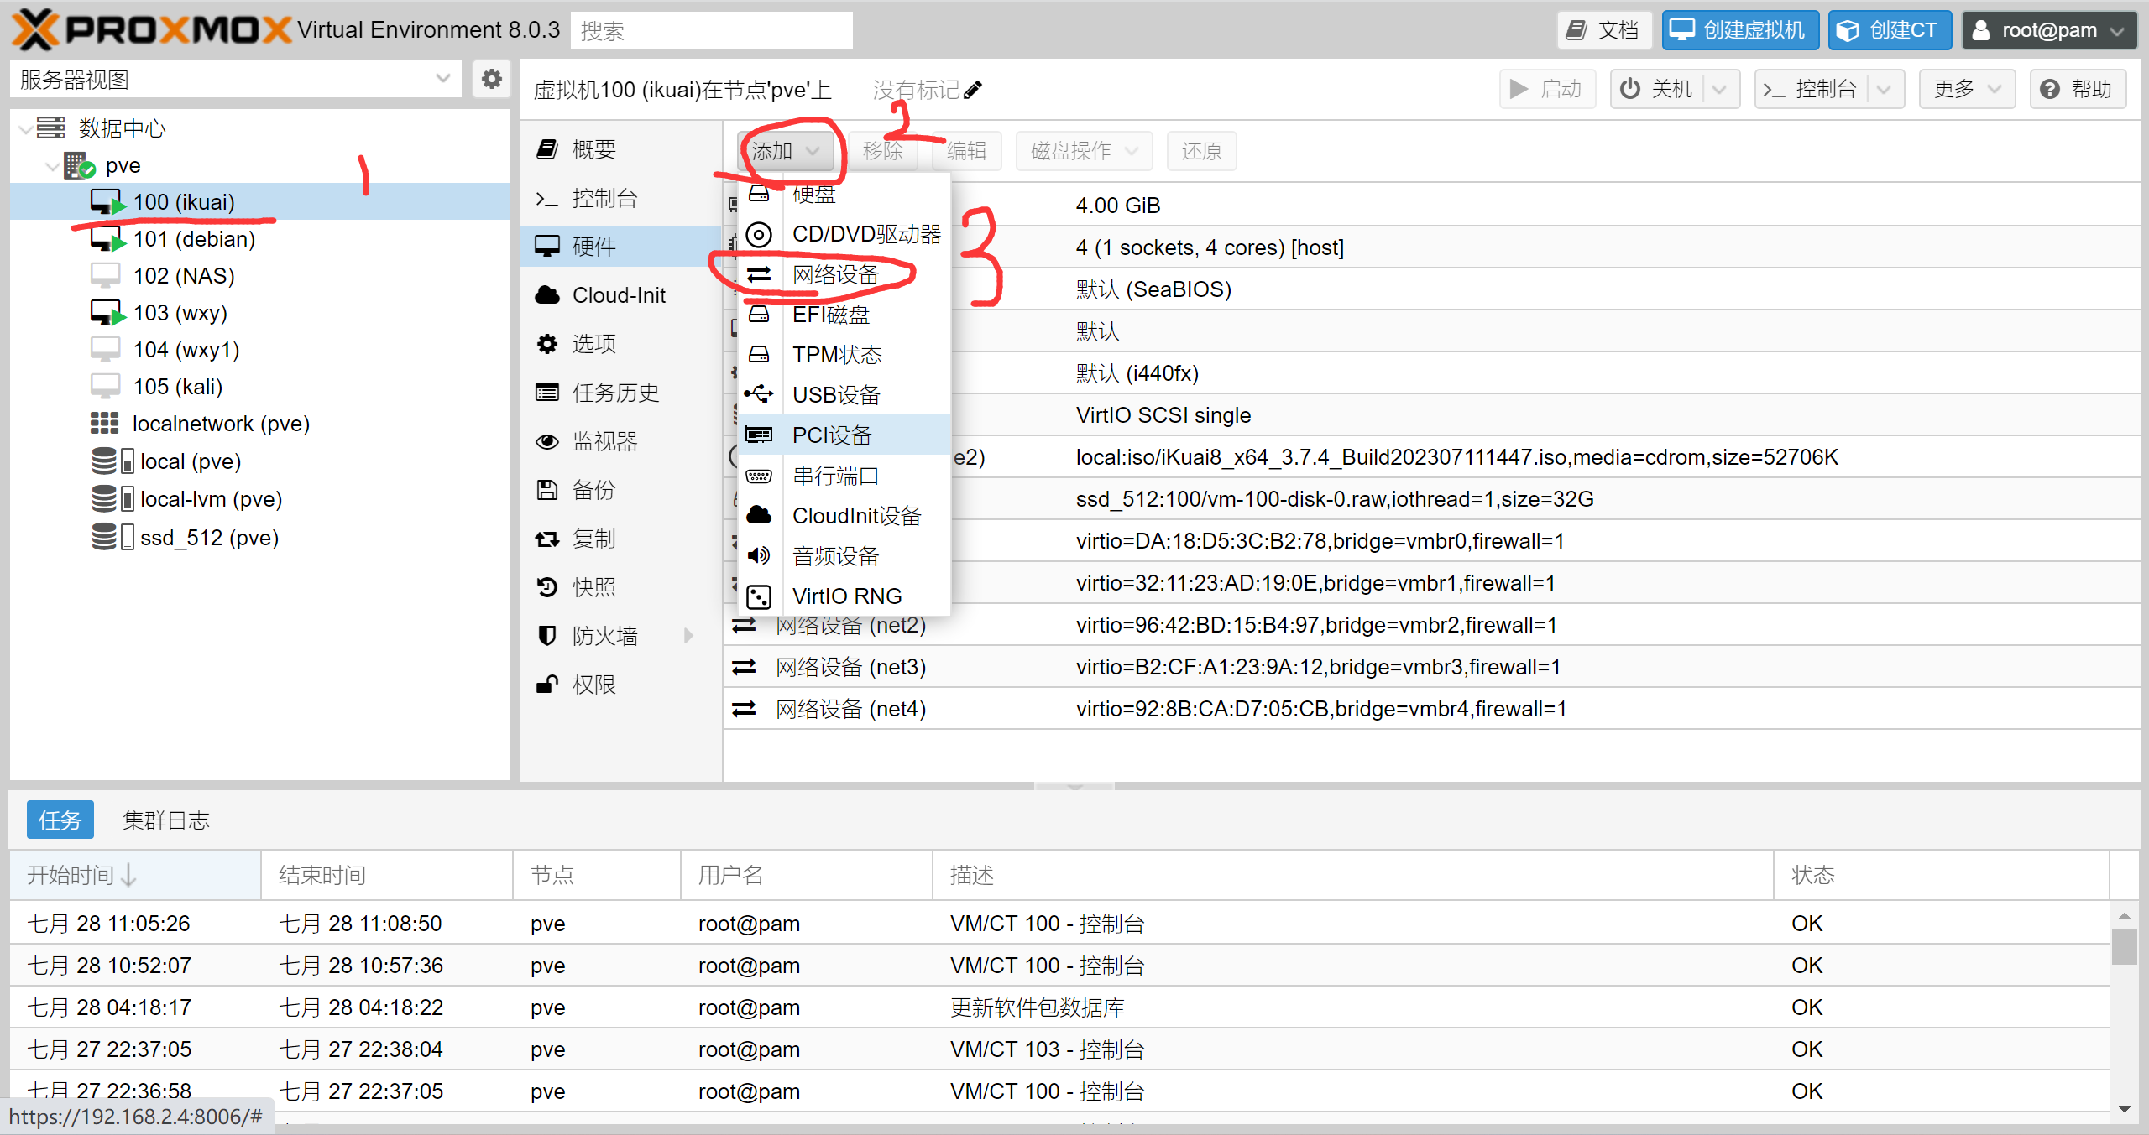The height and width of the screenshot is (1135, 2149).
Task: Click the 创建虚拟机 button
Action: (x=1739, y=31)
